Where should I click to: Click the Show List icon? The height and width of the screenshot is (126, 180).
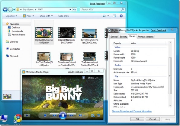84,78
